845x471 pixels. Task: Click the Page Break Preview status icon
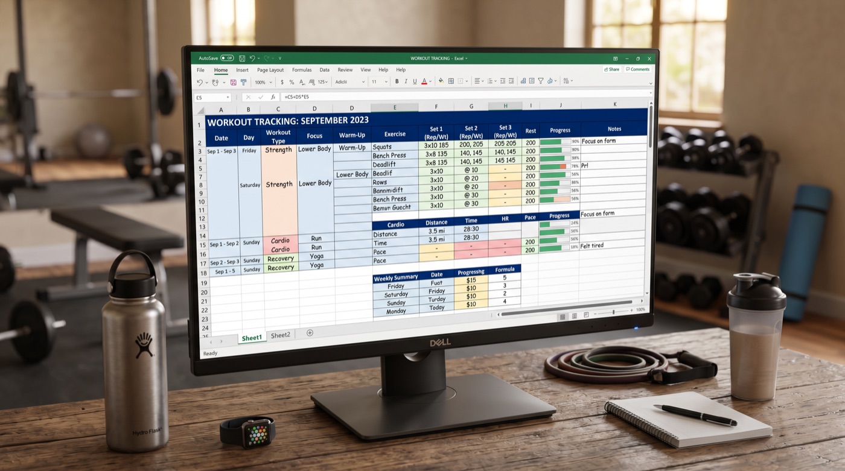pyautogui.click(x=586, y=315)
